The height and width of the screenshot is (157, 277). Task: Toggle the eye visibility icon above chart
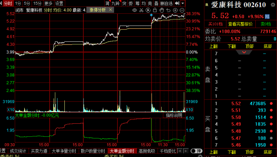[x=135, y=10]
